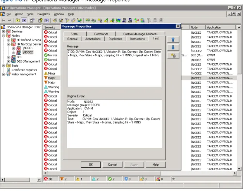Click the Node column header

197,27
